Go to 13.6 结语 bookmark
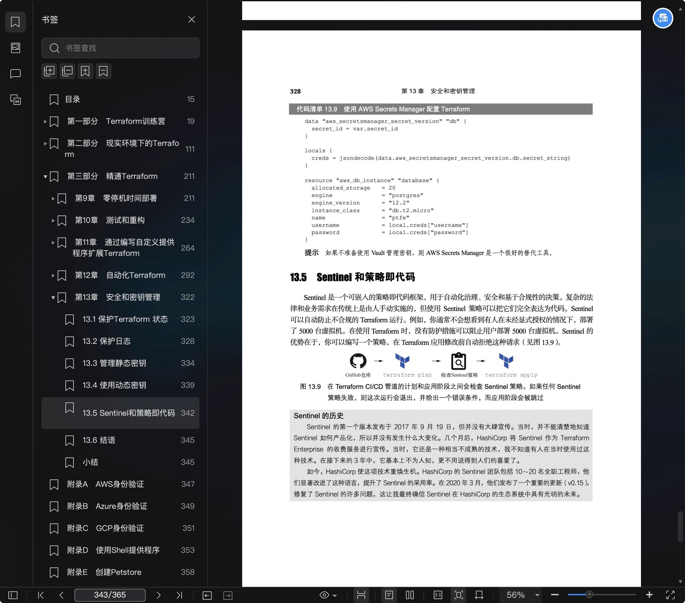The height and width of the screenshot is (603, 685). 120,440
